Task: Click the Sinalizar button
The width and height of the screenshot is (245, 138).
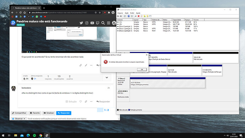Action: pos(49,113)
